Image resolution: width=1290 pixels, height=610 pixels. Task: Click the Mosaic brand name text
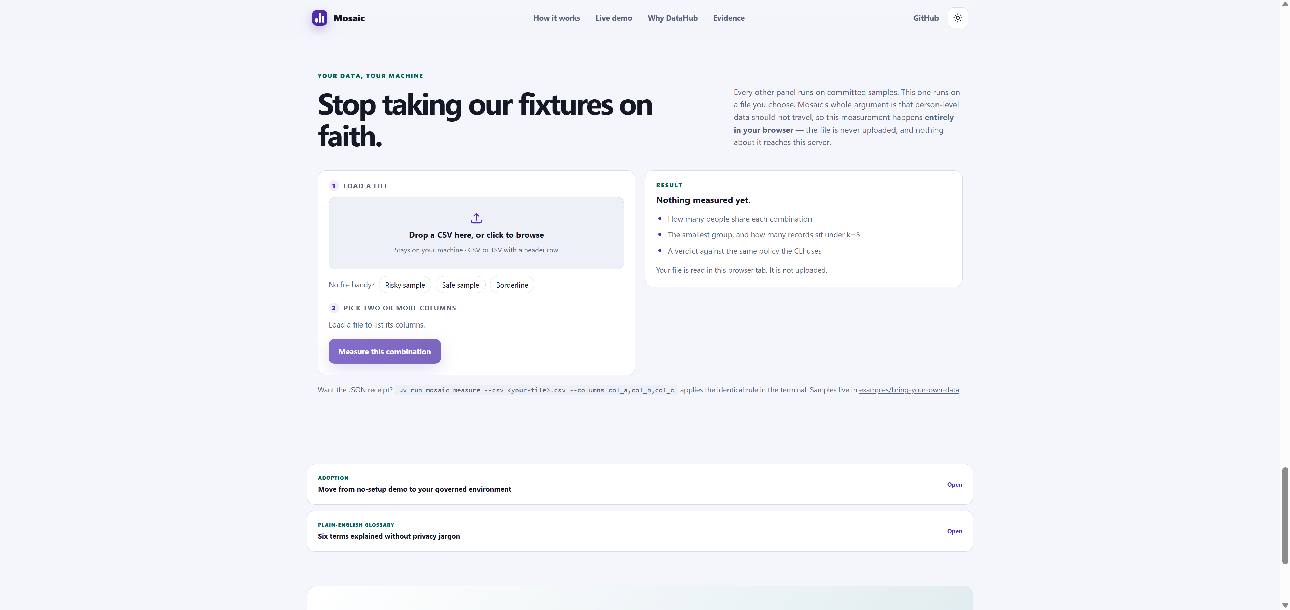pyautogui.click(x=349, y=18)
